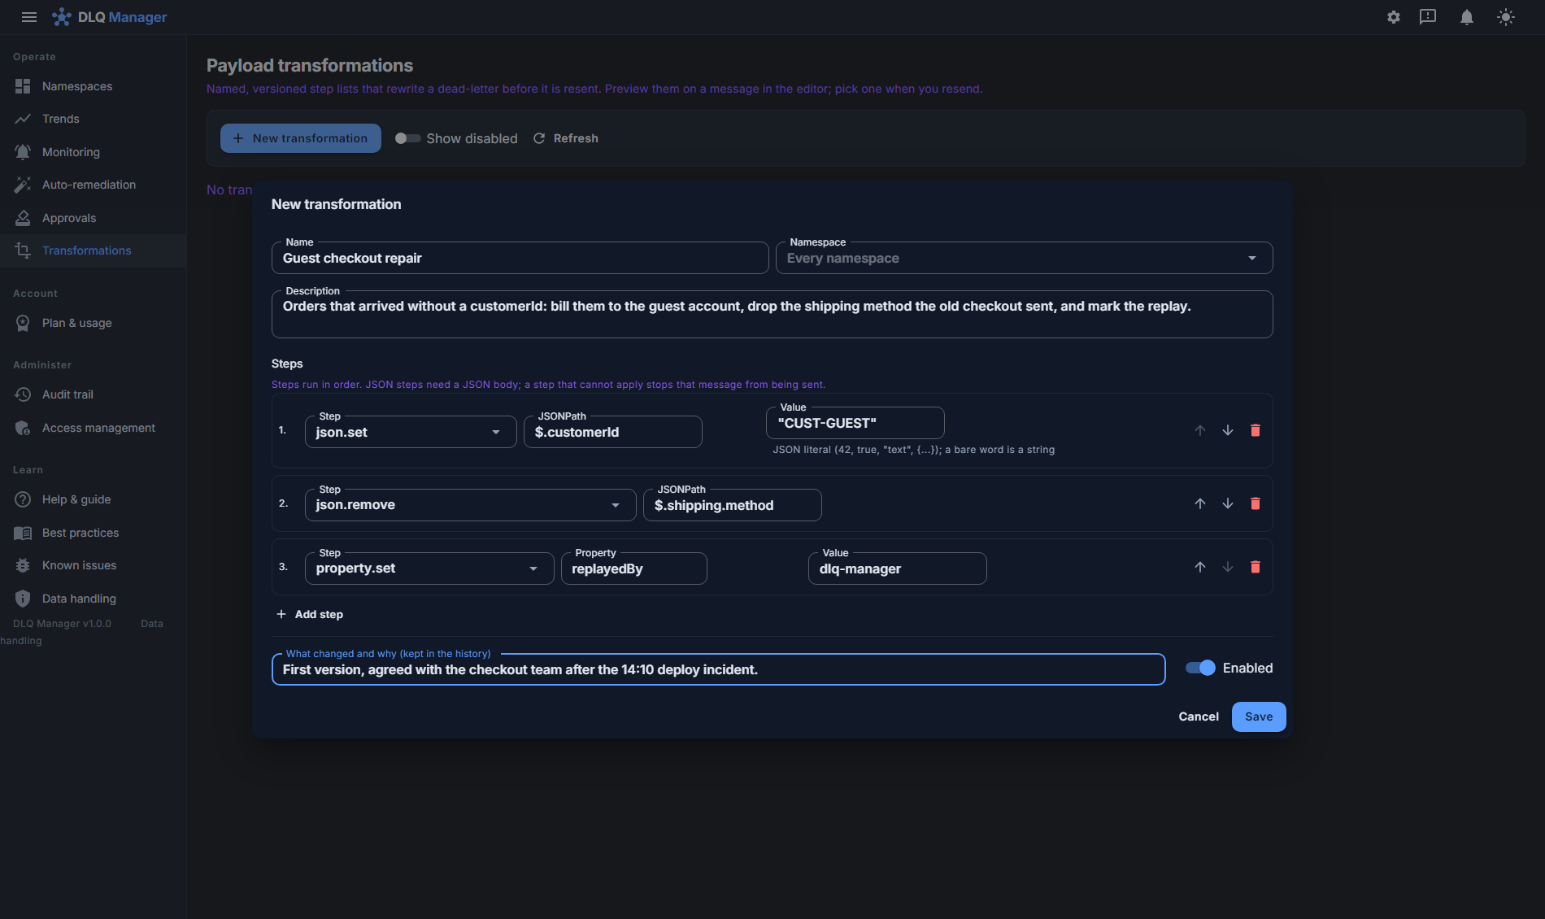
Task: Edit JSONPath $.customerId field
Action: pos(613,432)
